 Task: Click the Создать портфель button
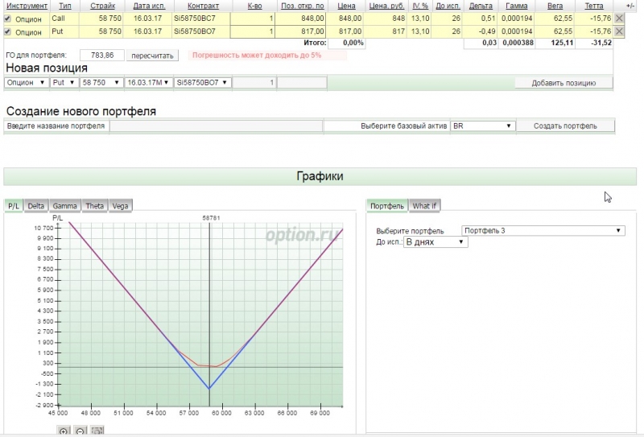564,126
